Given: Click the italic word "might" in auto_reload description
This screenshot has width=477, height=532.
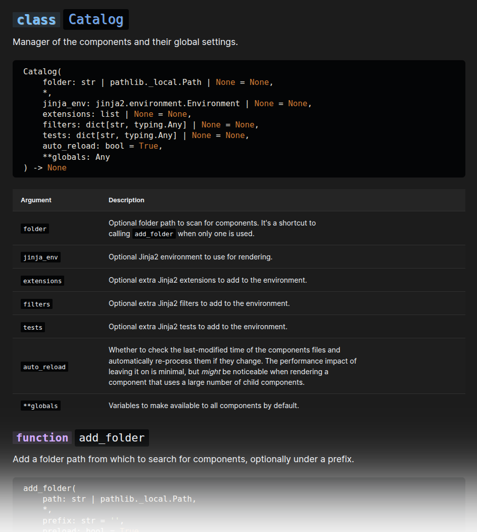Looking at the screenshot, I should click(x=211, y=372).
